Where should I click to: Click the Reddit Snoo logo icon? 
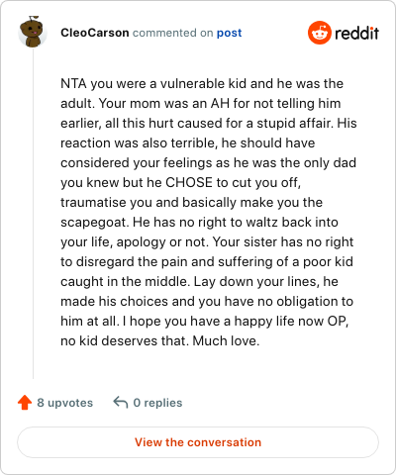[319, 33]
